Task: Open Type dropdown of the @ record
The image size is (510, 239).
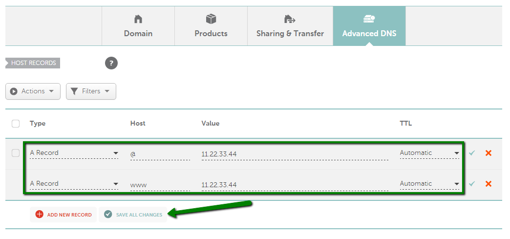Action: [x=74, y=153]
